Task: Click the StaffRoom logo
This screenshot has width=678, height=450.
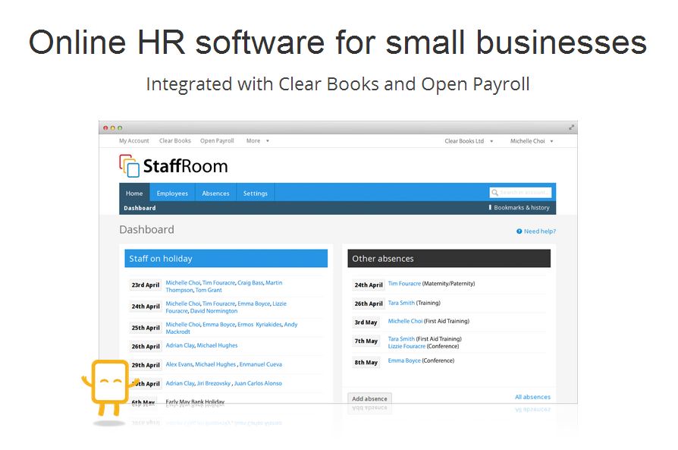Action: 174,166
